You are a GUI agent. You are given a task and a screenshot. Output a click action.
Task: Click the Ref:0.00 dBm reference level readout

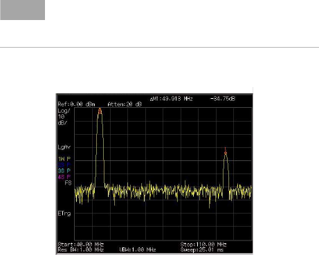tap(76, 104)
